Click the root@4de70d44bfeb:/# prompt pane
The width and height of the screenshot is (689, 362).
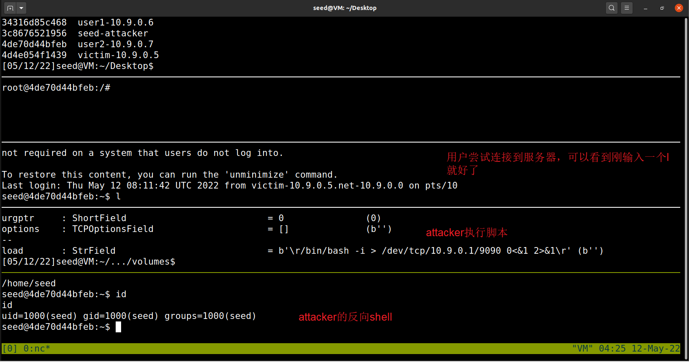point(56,88)
